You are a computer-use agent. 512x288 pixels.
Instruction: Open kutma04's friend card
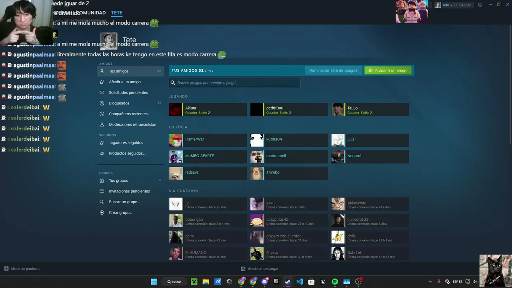coord(289,140)
